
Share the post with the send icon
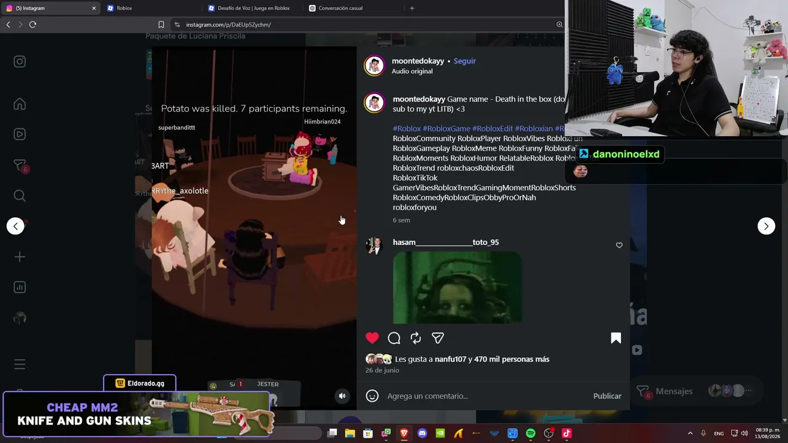point(438,338)
